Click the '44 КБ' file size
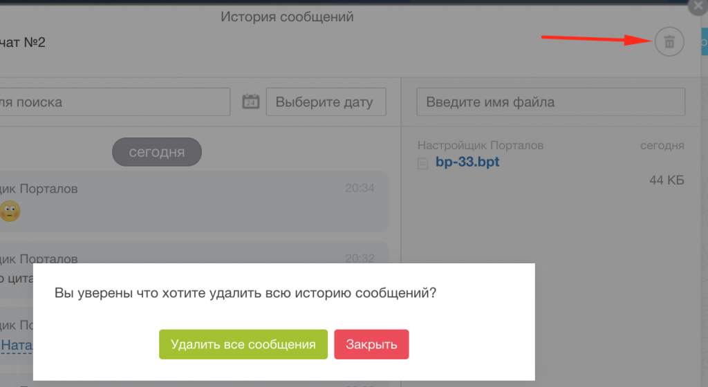 point(667,180)
